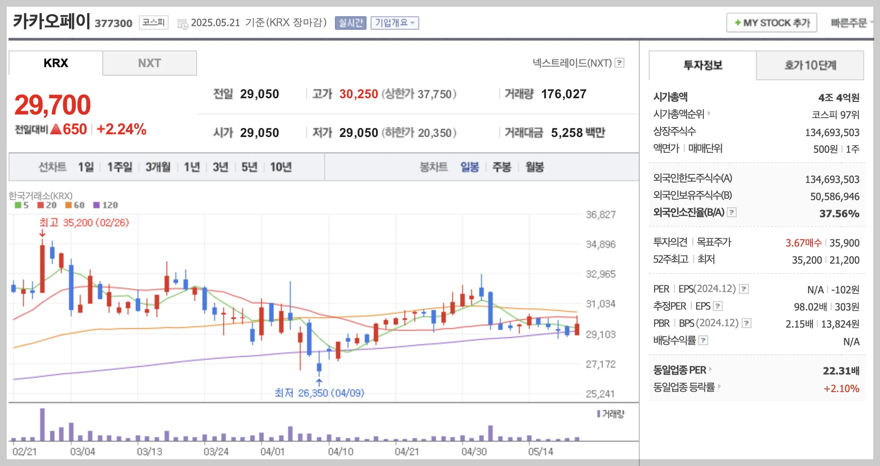The width and height of the screenshot is (880, 466).
Task: Open the NXT help question-mark icon
Action: pos(620,63)
